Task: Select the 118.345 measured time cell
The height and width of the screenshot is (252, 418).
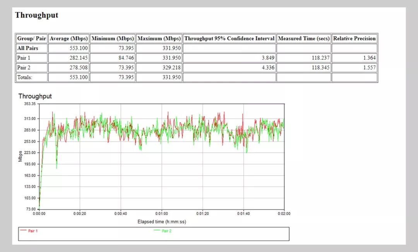Action: 320,68
